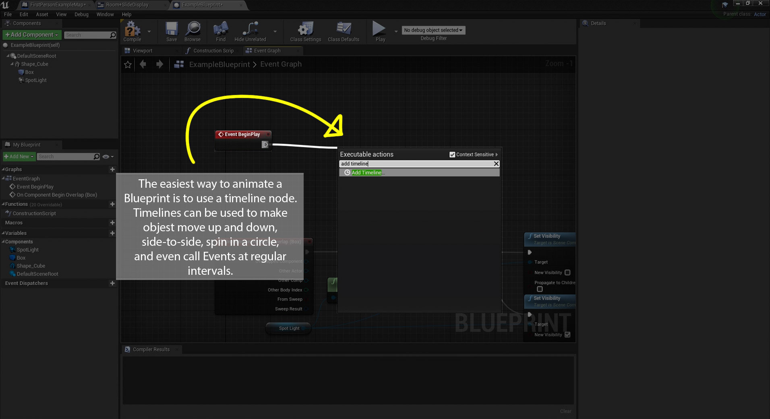
Task: Select ConstructionScript function
Action: 34,213
